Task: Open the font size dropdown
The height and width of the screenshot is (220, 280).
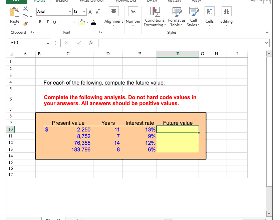Action: [x=83, y=11]
